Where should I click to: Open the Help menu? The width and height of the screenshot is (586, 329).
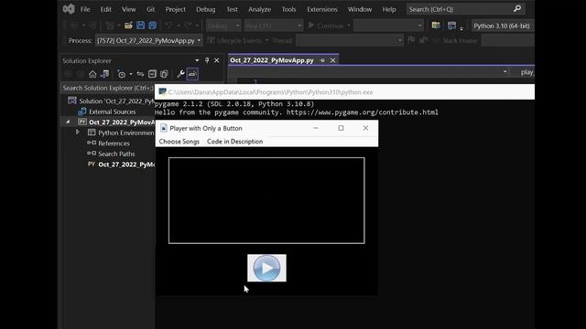pos(388,9)
